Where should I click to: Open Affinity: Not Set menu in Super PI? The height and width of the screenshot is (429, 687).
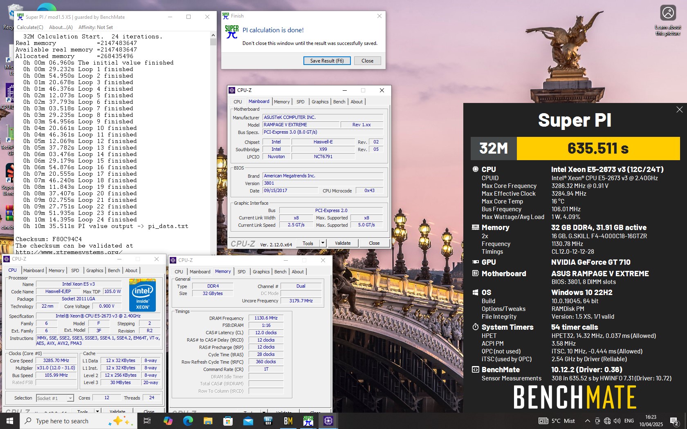[x=96, y=27]
